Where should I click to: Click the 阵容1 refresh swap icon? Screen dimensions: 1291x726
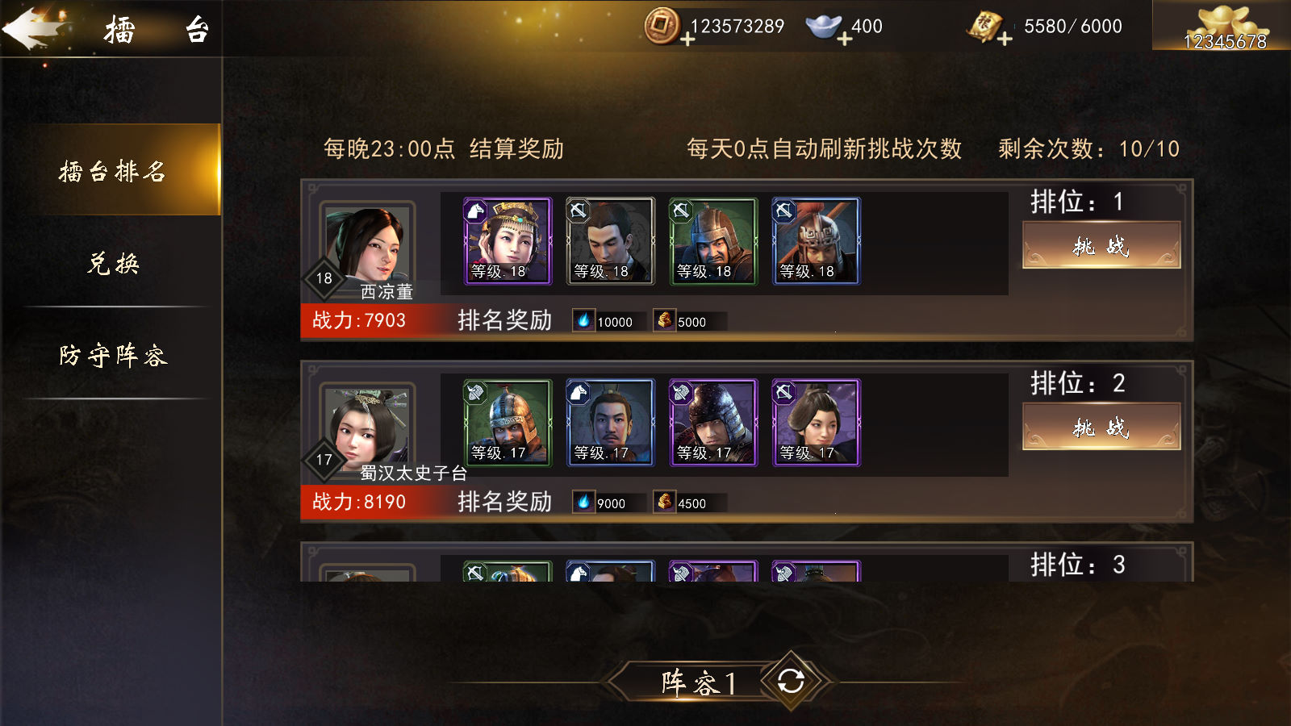point(791,681)
